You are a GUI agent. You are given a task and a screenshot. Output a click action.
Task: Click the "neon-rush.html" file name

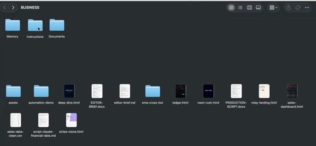[x=208, y=103]
